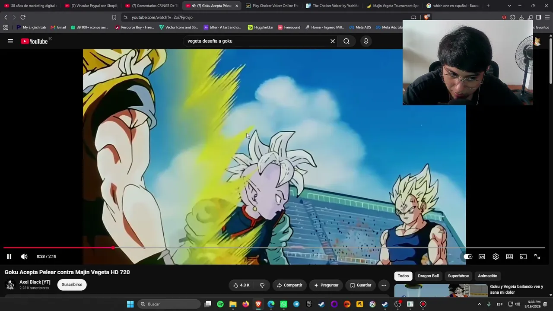Toggle the browser sidebar panel
Image resolution: width=553 pixels, height=311 pixels.
(x=538, y=17)
